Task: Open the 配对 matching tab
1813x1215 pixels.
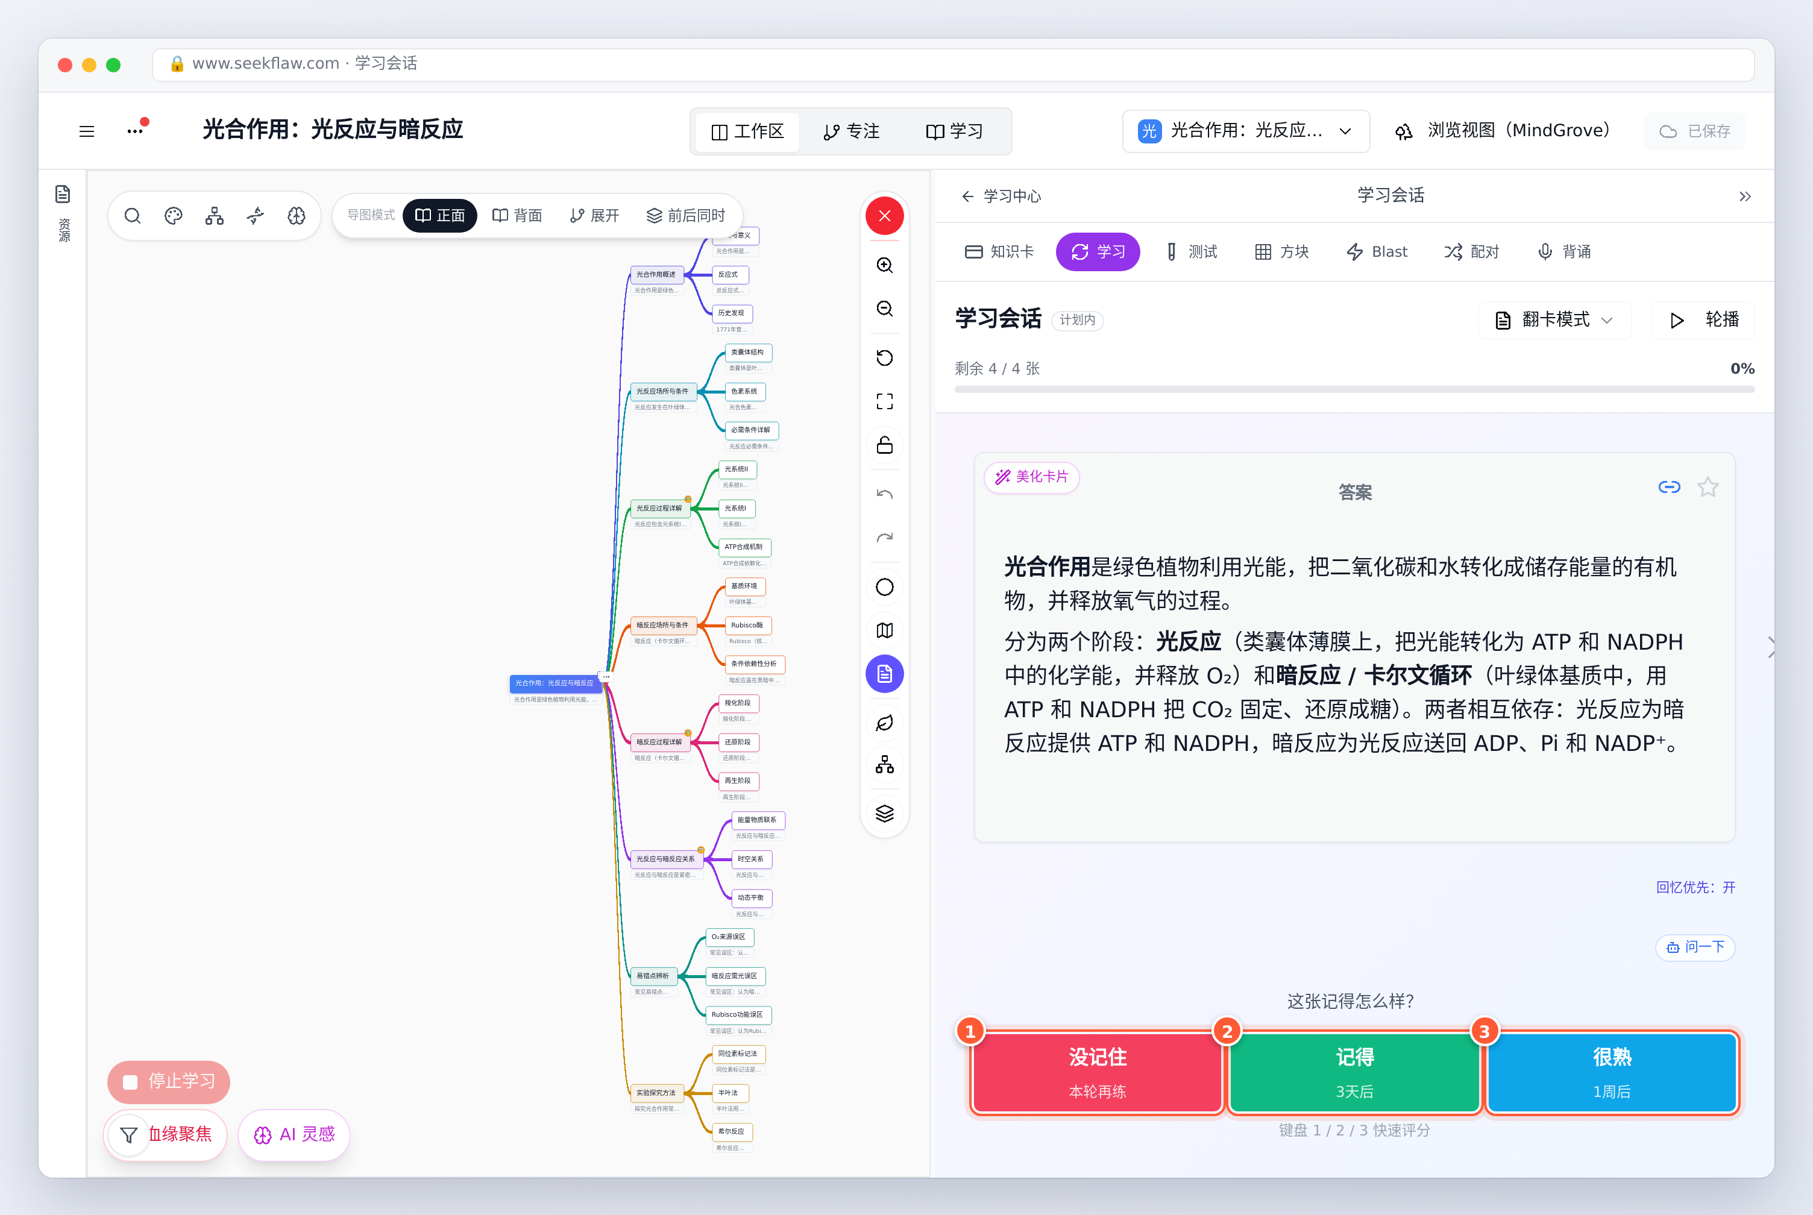Action: [x=1471, y=252]
